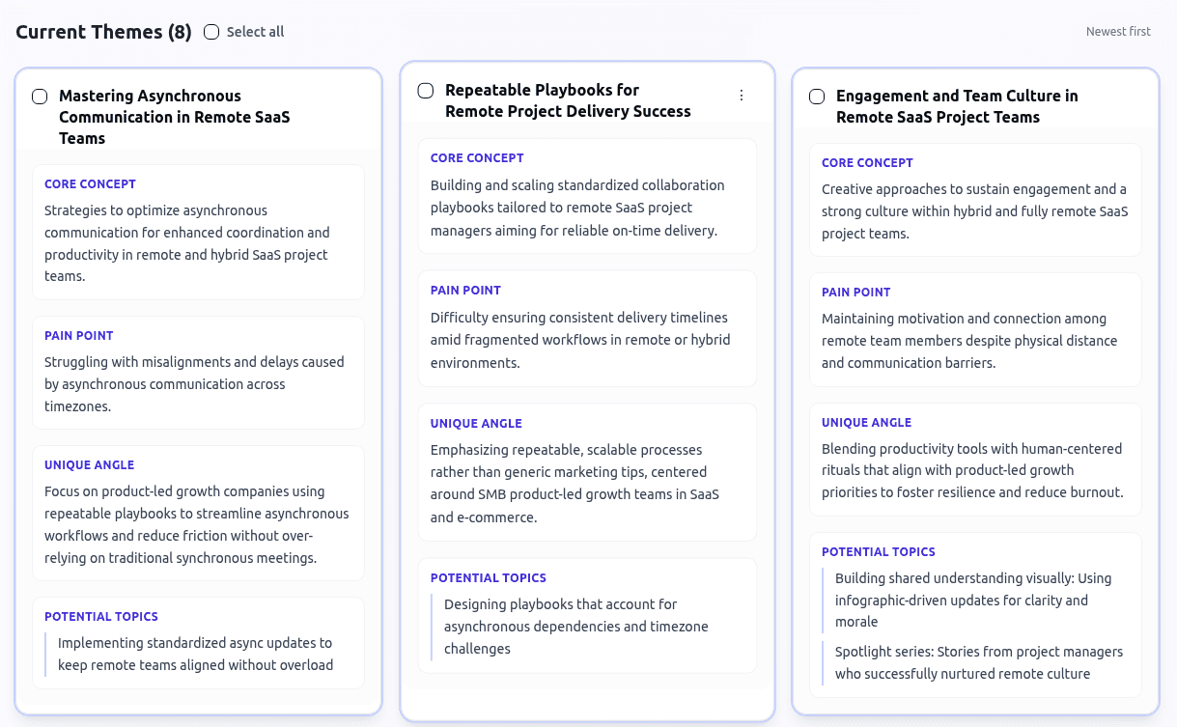Click Unique Angle label in Repeatable Playbooks card
Image resolution: width=1177 pixels, height=727 pixels.
point(476,424)
